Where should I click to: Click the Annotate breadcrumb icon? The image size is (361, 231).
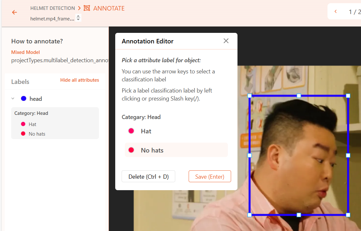(87, 8)
